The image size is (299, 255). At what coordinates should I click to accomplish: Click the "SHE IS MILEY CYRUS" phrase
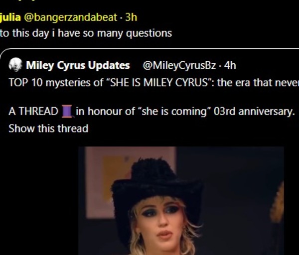coord(163,82)
